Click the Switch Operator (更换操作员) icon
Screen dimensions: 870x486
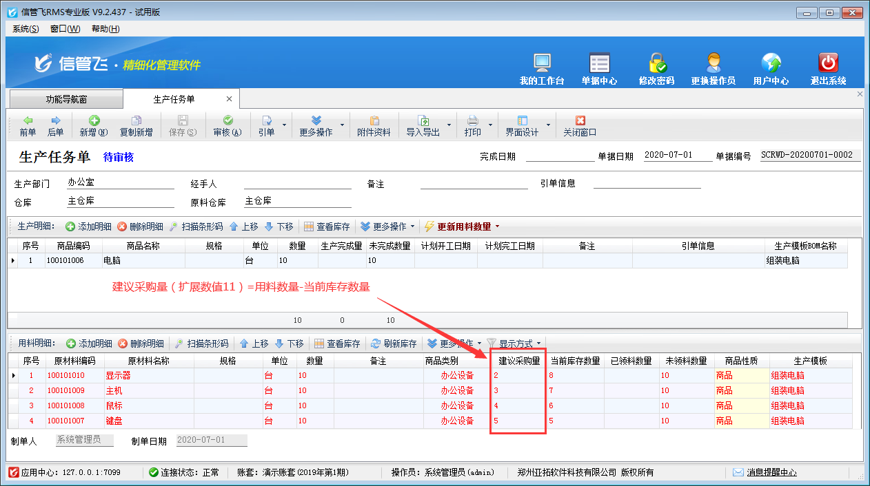pos(713,64)
